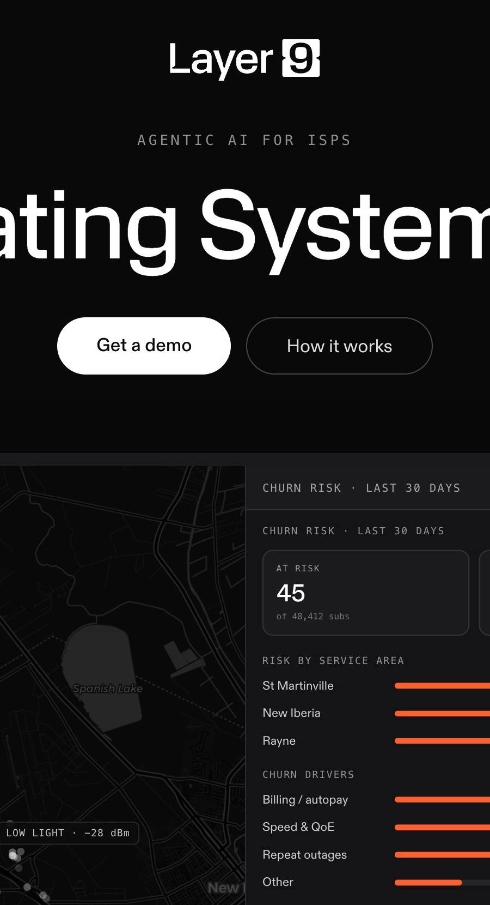Open the How it works link
This screenshot has width=490, height=905.
pos(339,346)
